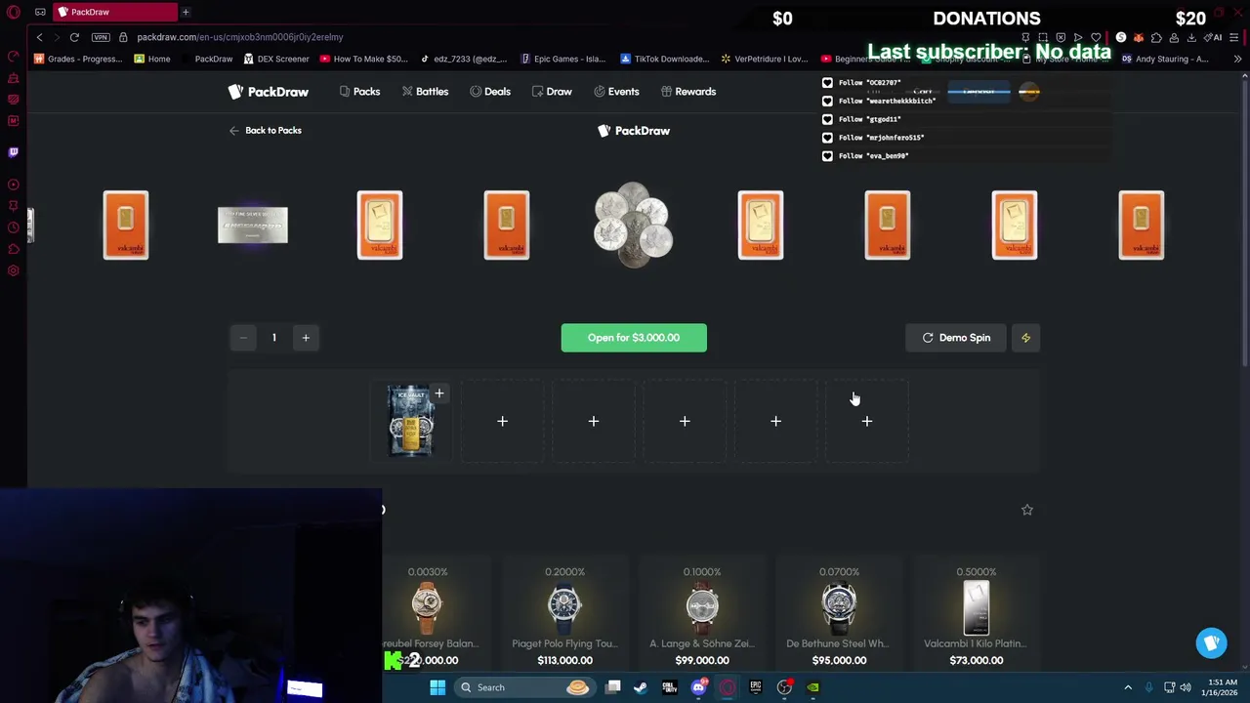Add a pack in the second empty slot
Image resolution: width=1250 pixels, height=703 pixels.
coord(502,421)
